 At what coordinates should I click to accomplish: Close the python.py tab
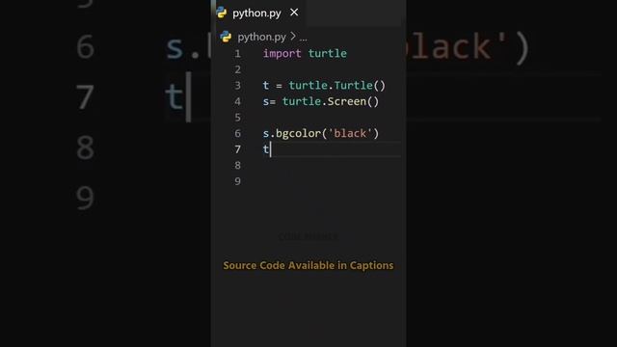(294, 13)
